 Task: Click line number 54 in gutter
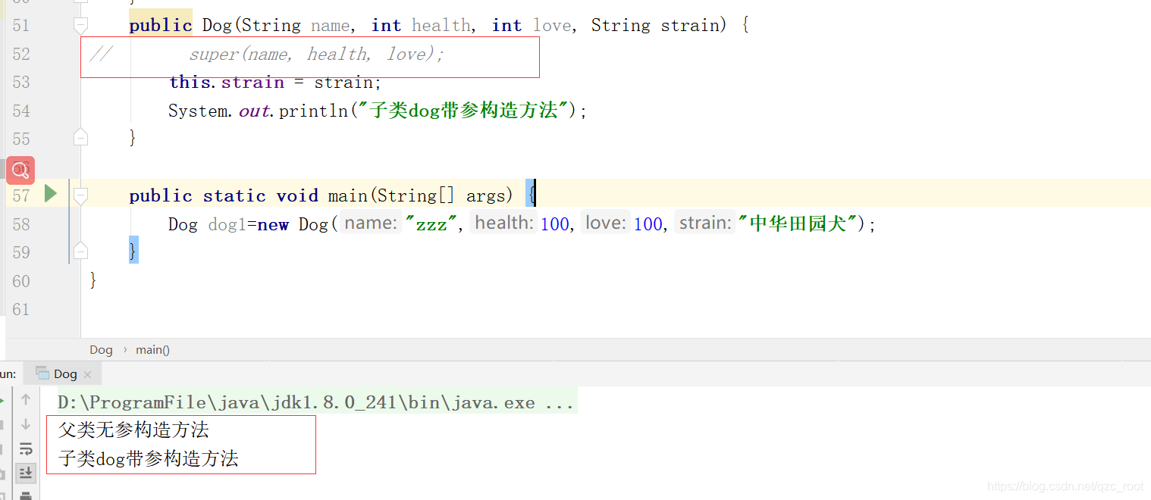coord(21,111)
